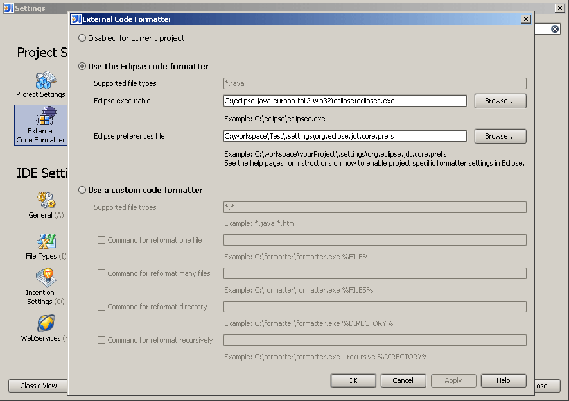This screenshot has width=569, height=401.
Task: Click example text ending with --recursive %DIRECTORY%
Action: pyautogui.click(x=326, y=357)
